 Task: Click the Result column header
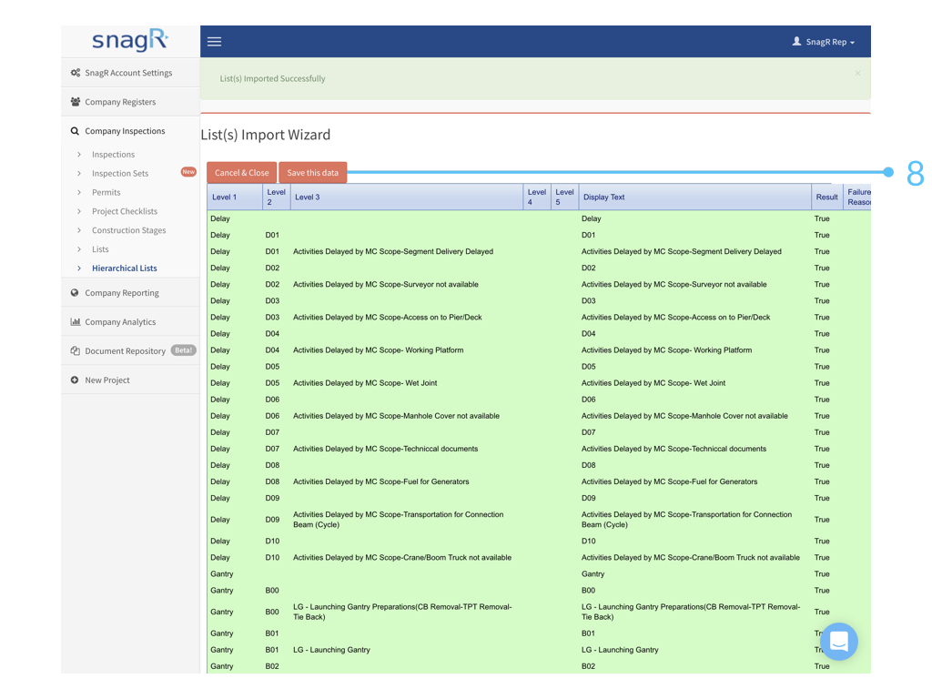pos(826,198)
